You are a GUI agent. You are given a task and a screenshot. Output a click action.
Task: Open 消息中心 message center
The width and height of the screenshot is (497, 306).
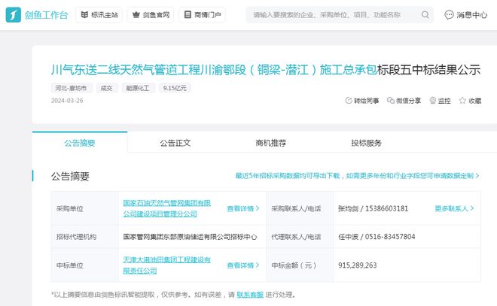click(x=465, y=15)
